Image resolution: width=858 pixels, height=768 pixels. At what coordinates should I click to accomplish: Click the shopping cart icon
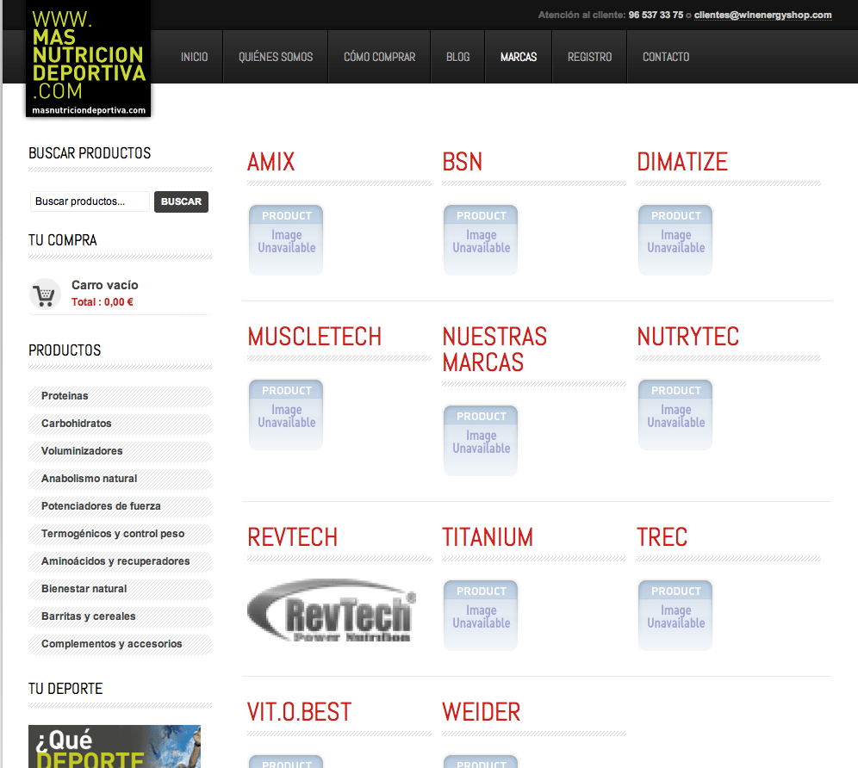point(45,294)
